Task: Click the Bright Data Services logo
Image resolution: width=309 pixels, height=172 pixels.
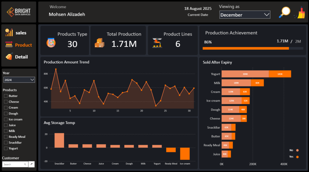Action: (x=18, y=12)
